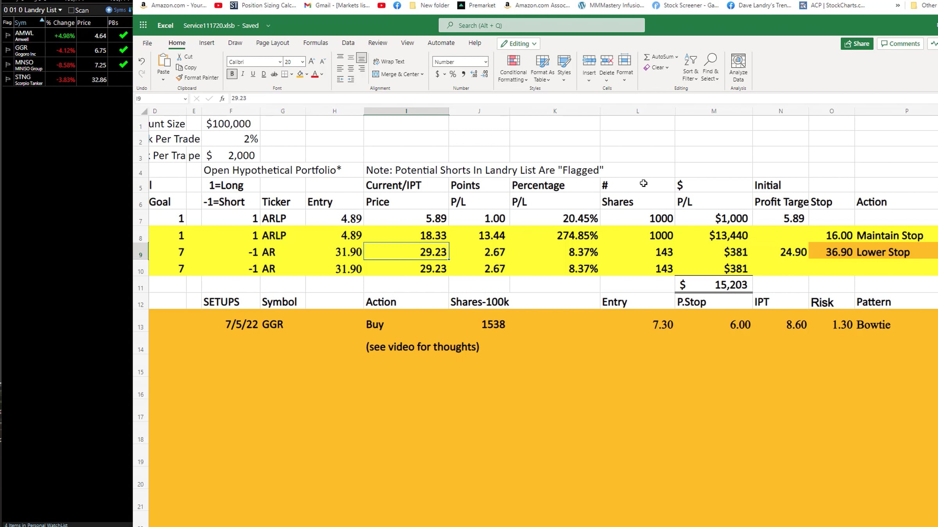Open Find & Select menu

[710, 68]
